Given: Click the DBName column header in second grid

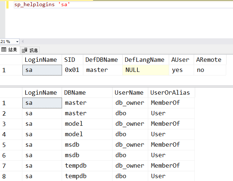Looking at the screenshot, I should 87,92.
